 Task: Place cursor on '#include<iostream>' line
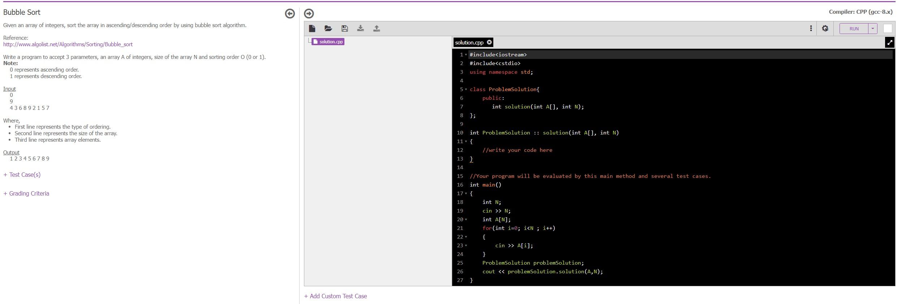tap(498, 55)
